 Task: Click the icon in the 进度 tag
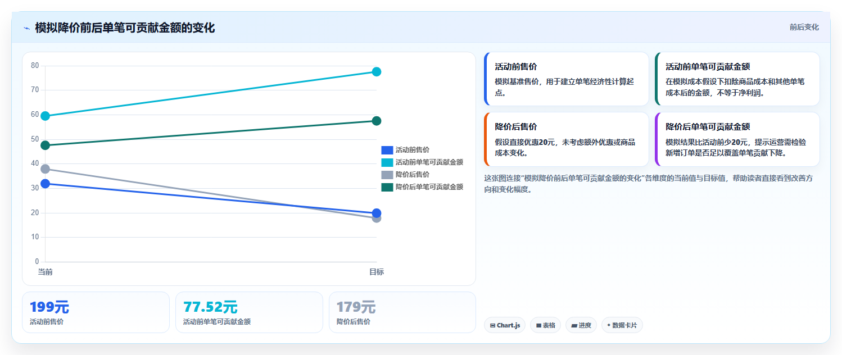(x=574, y=325)
